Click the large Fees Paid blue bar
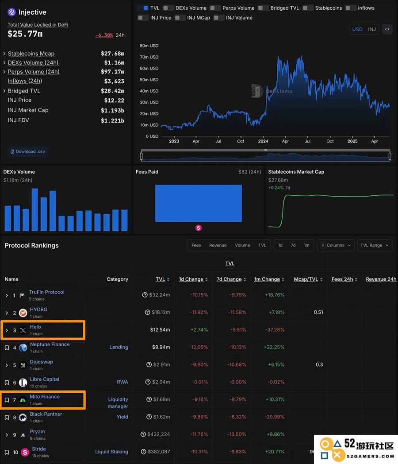The height and width of the screenshot is (464, 398). 199,203
